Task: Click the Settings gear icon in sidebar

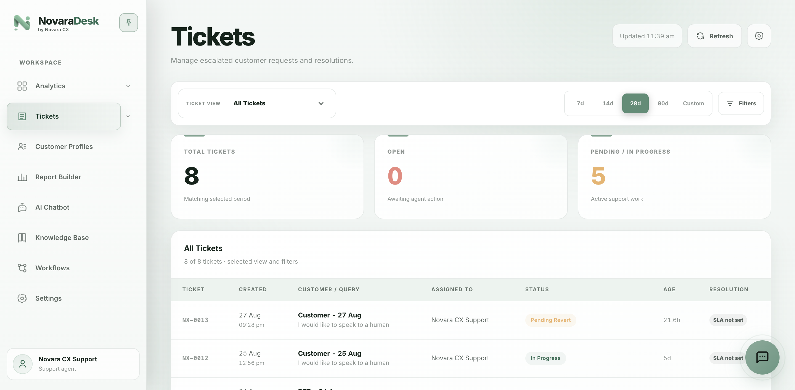Action: [x=22, y=298]
